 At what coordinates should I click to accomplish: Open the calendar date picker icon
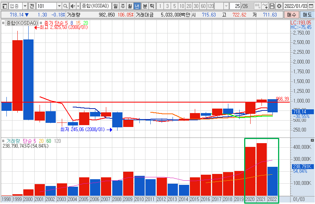pyautogui.click(x=311, y=6)
